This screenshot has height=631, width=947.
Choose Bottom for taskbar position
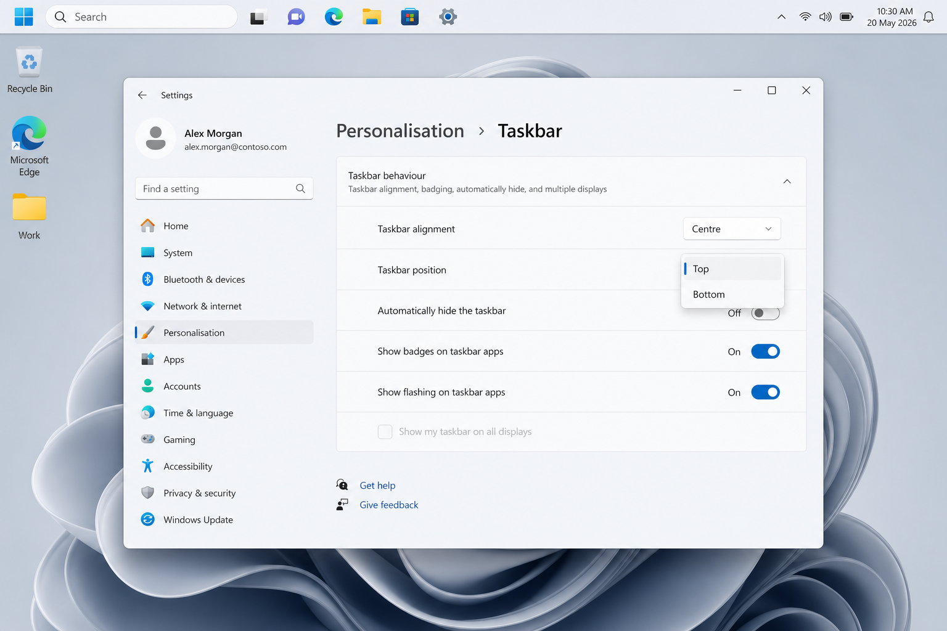click(x=732, y=295)
